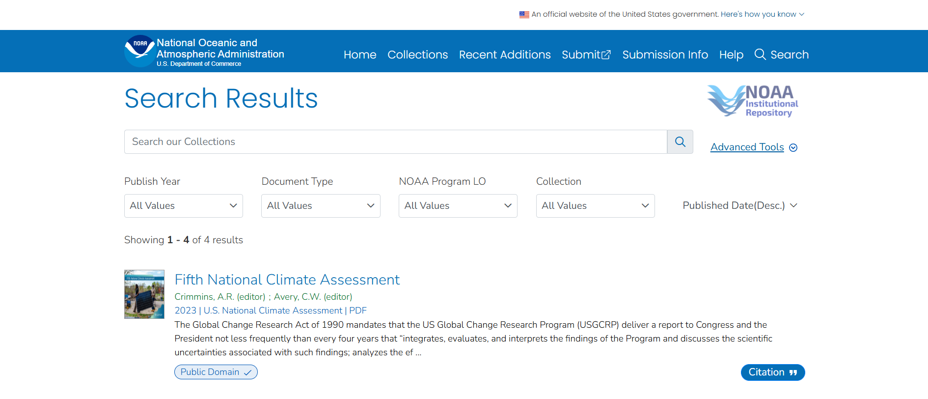Open Recent Additions in the navigation
928x399 pixels.
coord(505,55)
